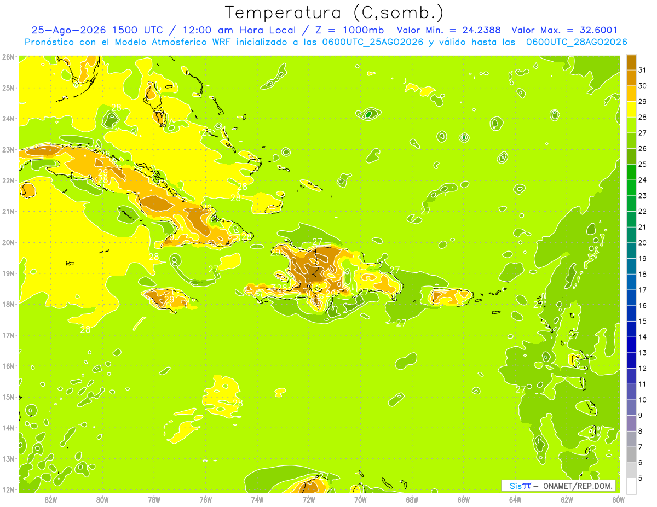Click the legend value '20'
Viewport: 657px width, 507px height.
pos(643,243)
